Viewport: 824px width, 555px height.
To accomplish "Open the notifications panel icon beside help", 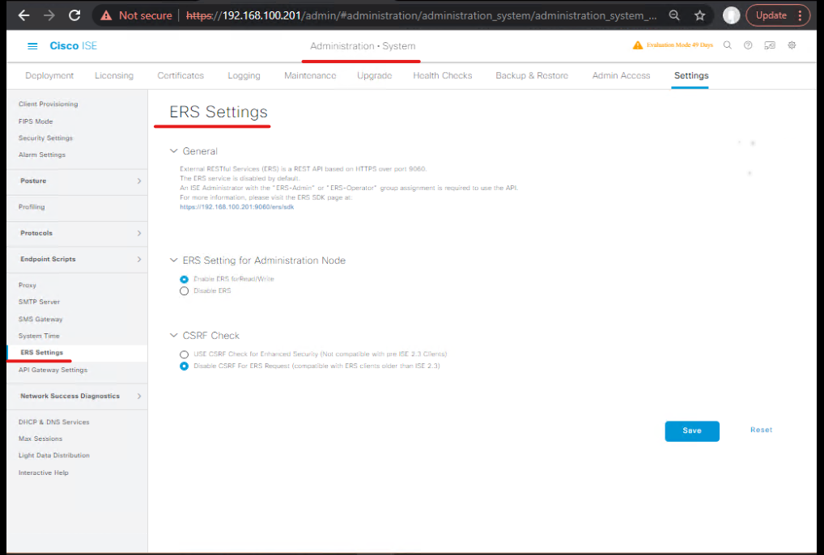I will tap(769, 45).
